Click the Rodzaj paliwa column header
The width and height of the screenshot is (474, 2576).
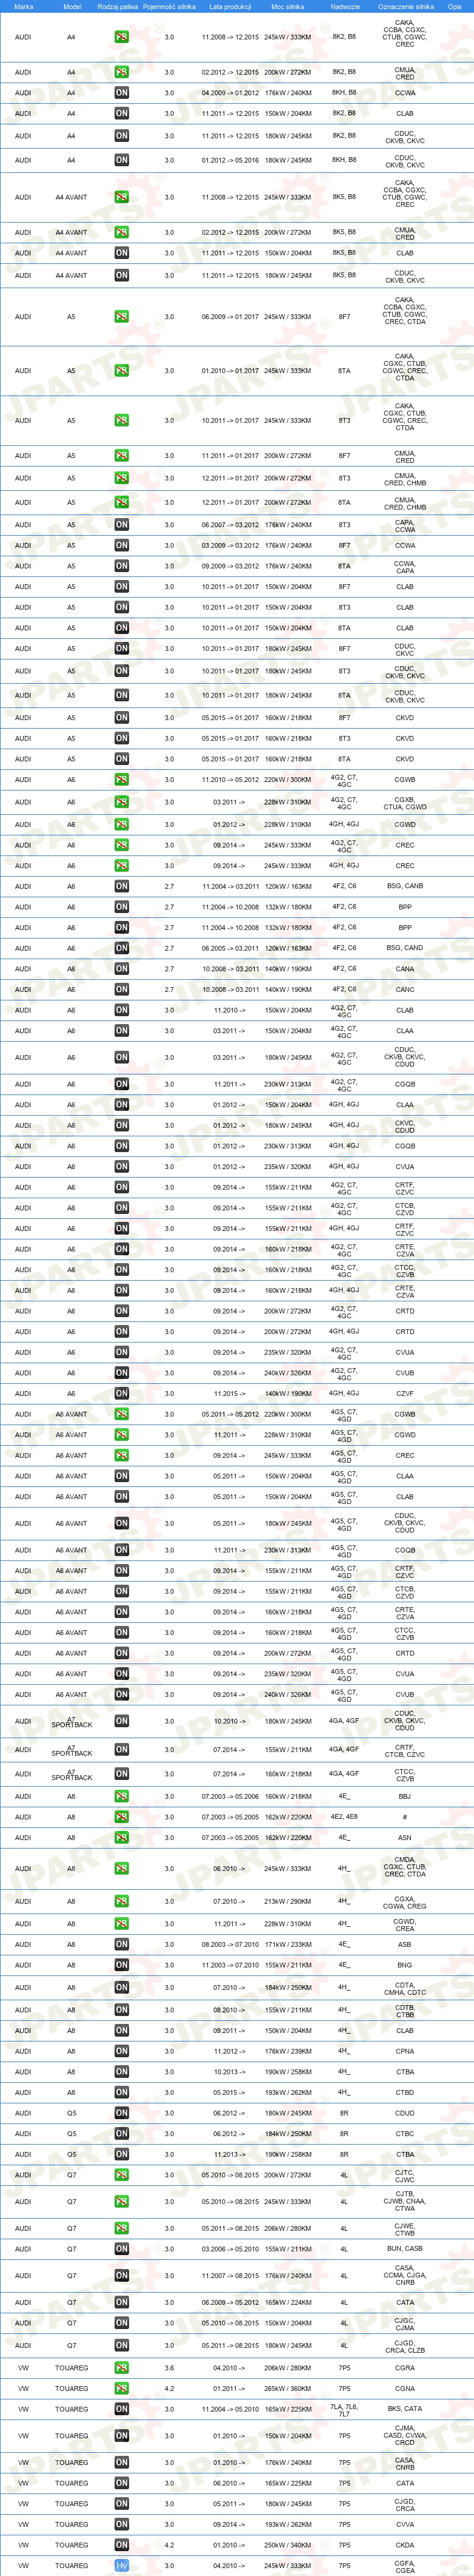pos(118,6)
